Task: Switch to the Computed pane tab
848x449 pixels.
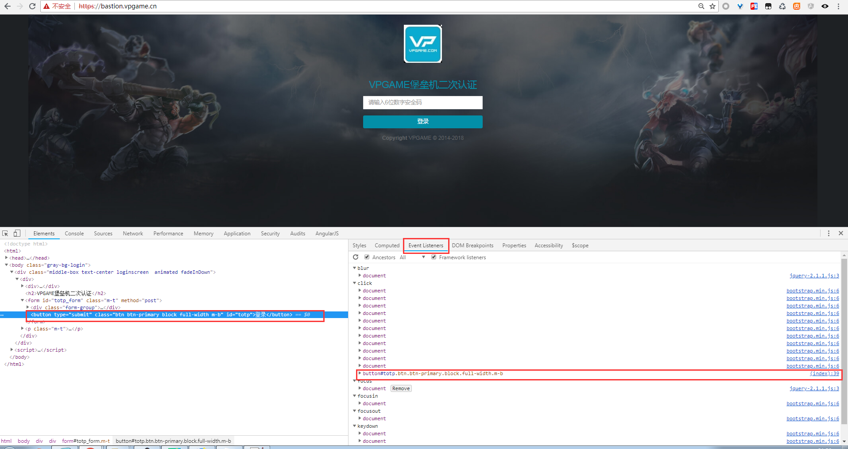Action: click(387, 246)
